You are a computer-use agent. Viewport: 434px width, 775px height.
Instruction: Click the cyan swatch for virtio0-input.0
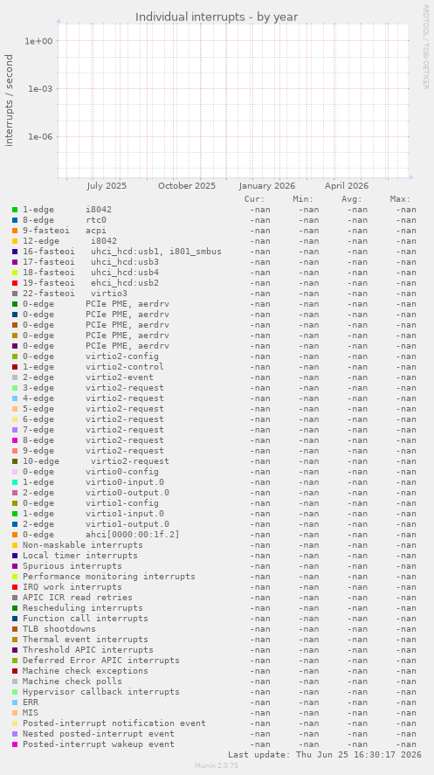(x=15, y=482)
